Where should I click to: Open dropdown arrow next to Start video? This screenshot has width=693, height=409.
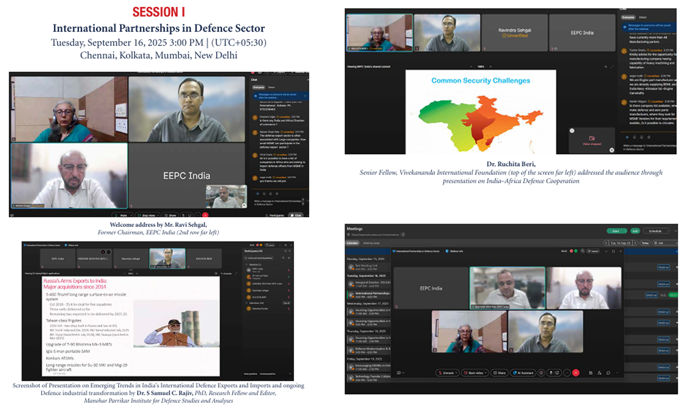486,373
